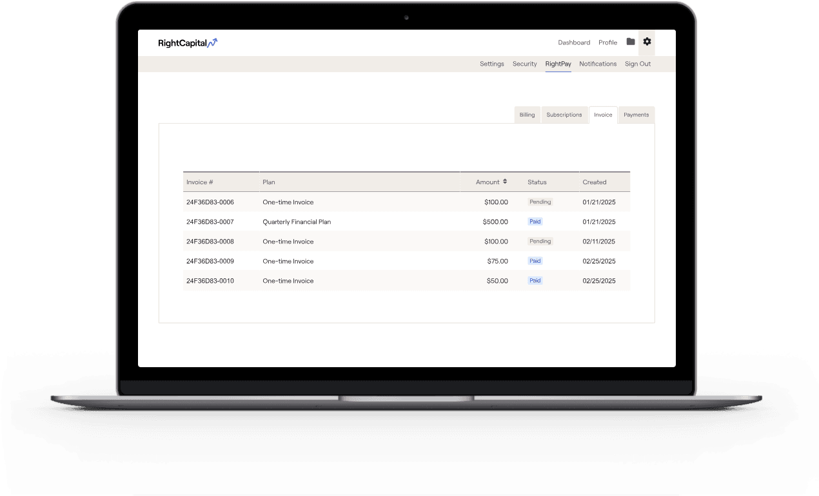819x496 pixels.
Task: Select invoice 24F36D83-0007
Action: coord(210,222)
